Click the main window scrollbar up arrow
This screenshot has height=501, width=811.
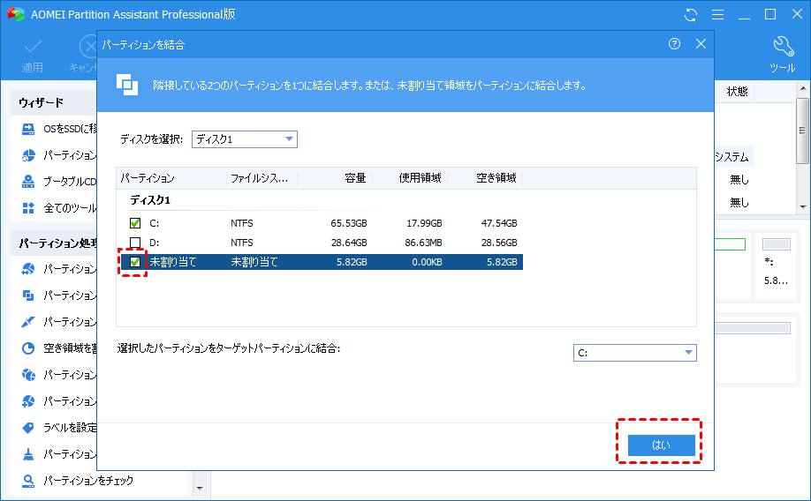coord(803,88)
